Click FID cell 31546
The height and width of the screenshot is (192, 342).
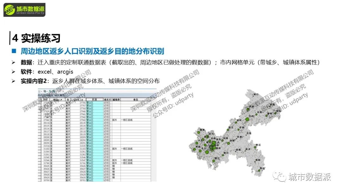tap(46, 160)
